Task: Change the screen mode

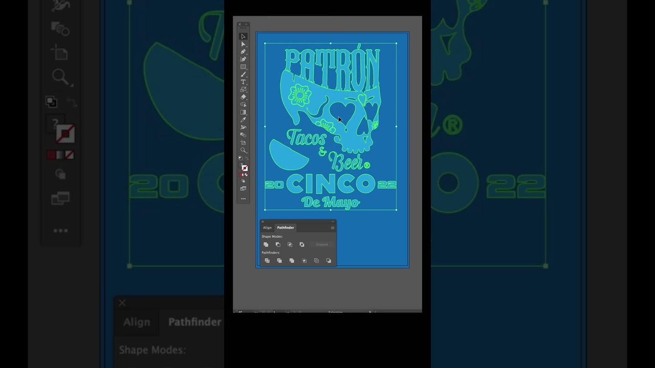Action: (x=244, y=189)
